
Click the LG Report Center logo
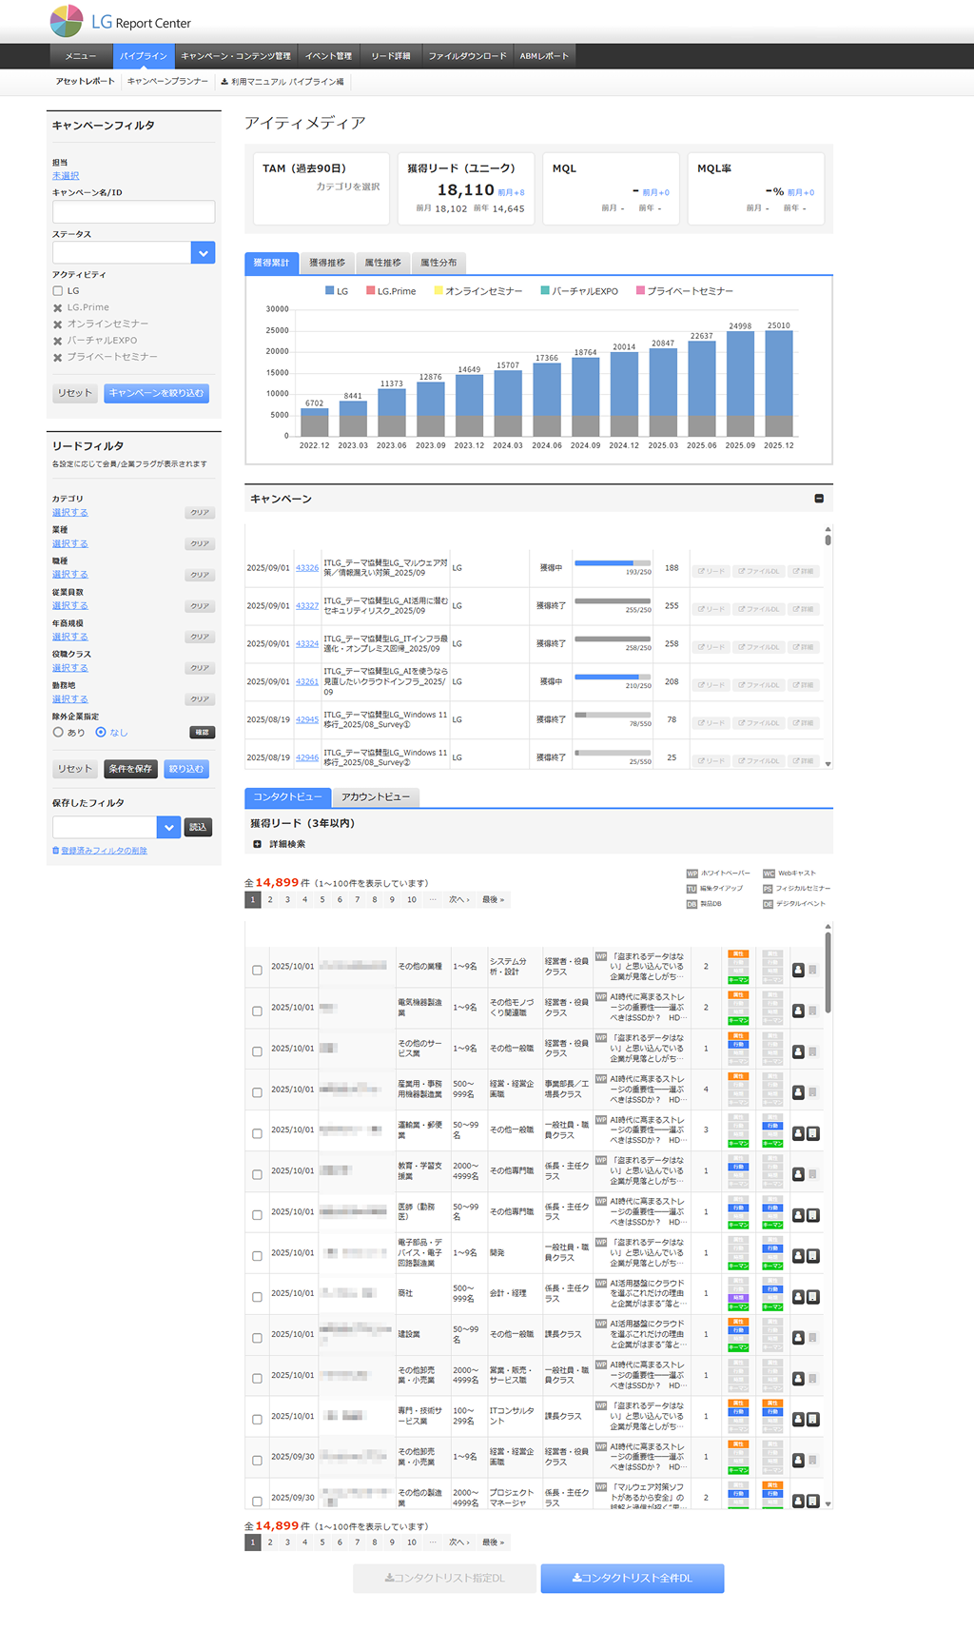click(120, 21)
